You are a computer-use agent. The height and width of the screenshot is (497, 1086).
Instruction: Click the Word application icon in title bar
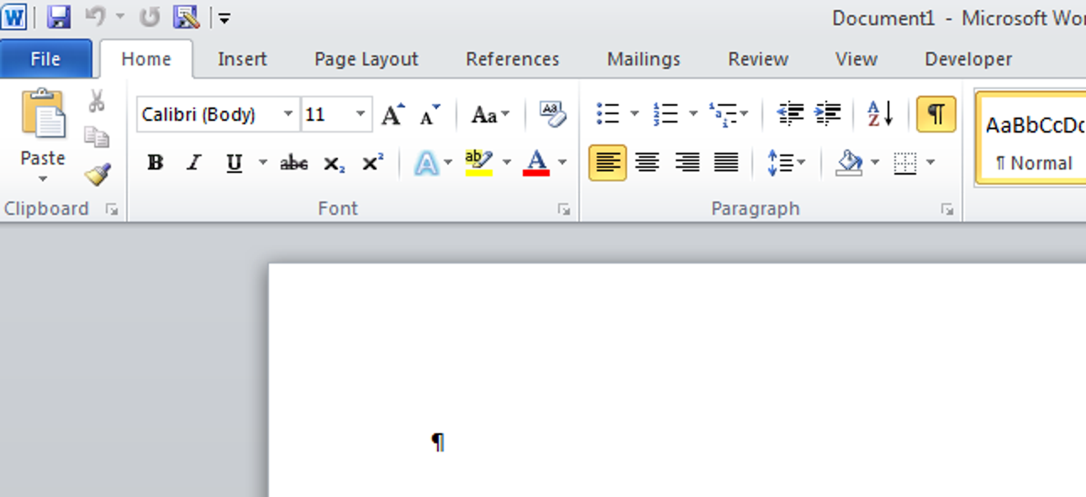tap(14, 16)
